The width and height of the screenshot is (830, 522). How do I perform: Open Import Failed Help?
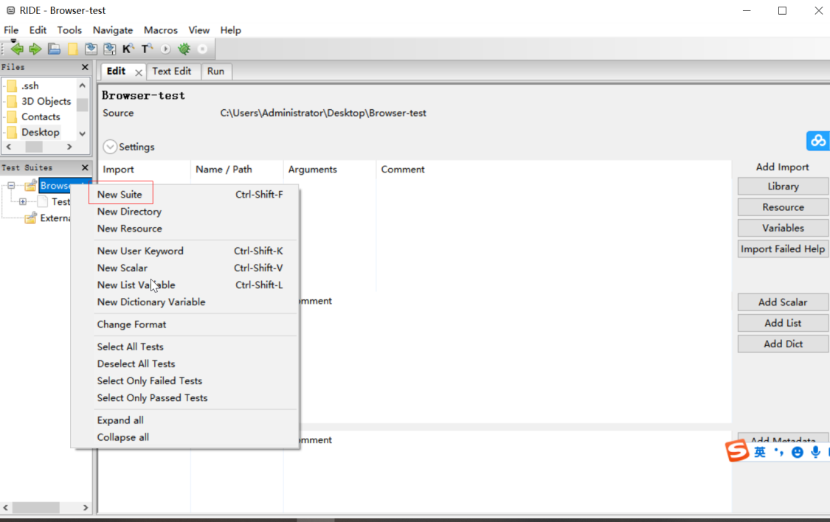[783, 249]
